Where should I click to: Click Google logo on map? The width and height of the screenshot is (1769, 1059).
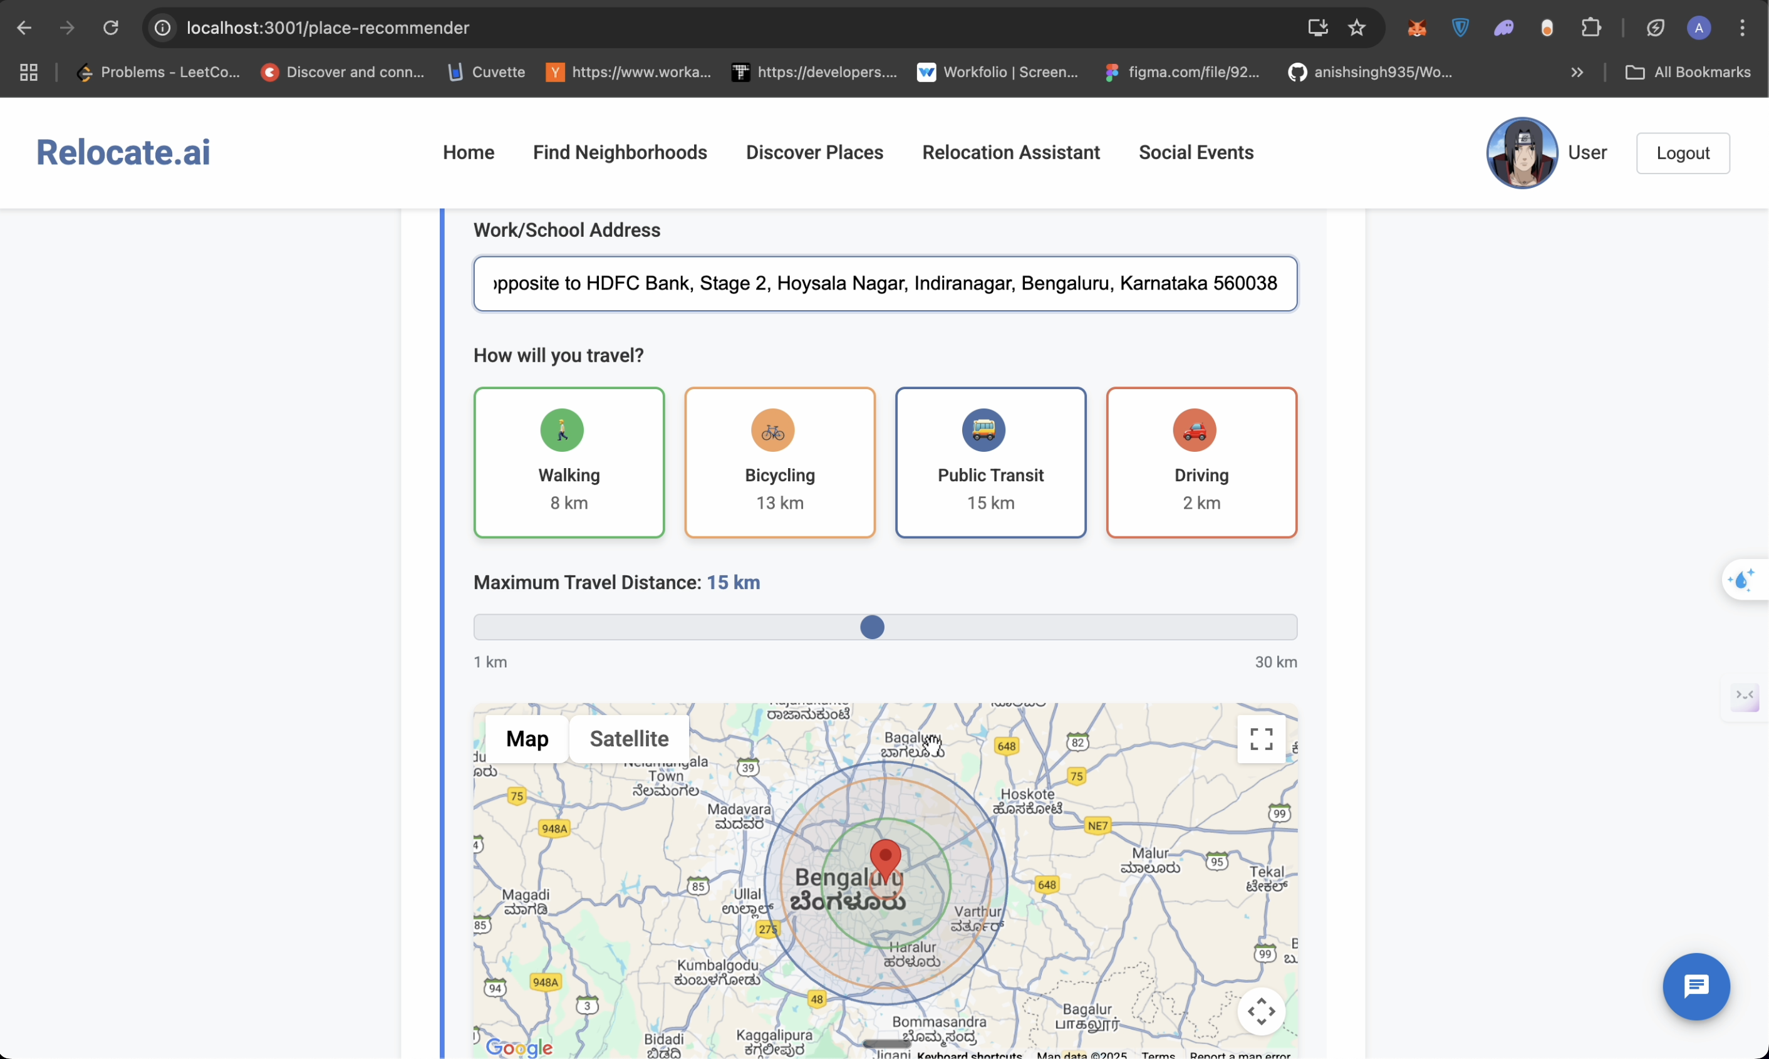tap(519, 1047)
